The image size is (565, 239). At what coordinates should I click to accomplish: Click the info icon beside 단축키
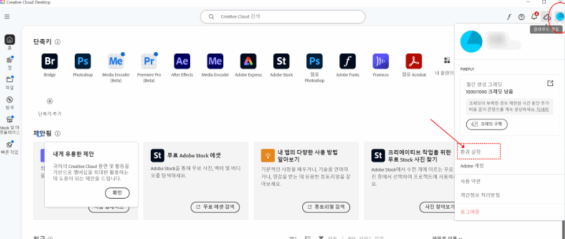[x=57, y=42]
